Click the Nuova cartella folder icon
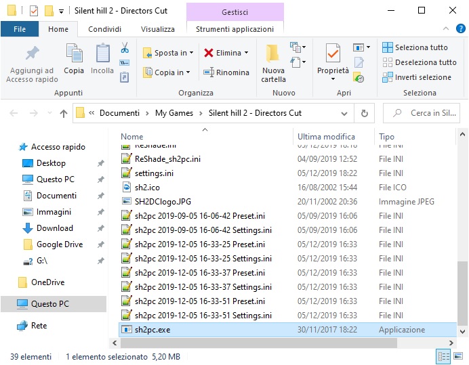The width and height of the screenshot is (469, 365). pyautogui.click(x=272, y=53)
